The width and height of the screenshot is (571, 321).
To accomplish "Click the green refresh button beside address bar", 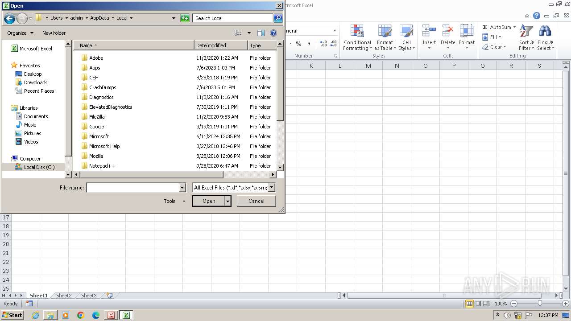I will pos(185,18).
